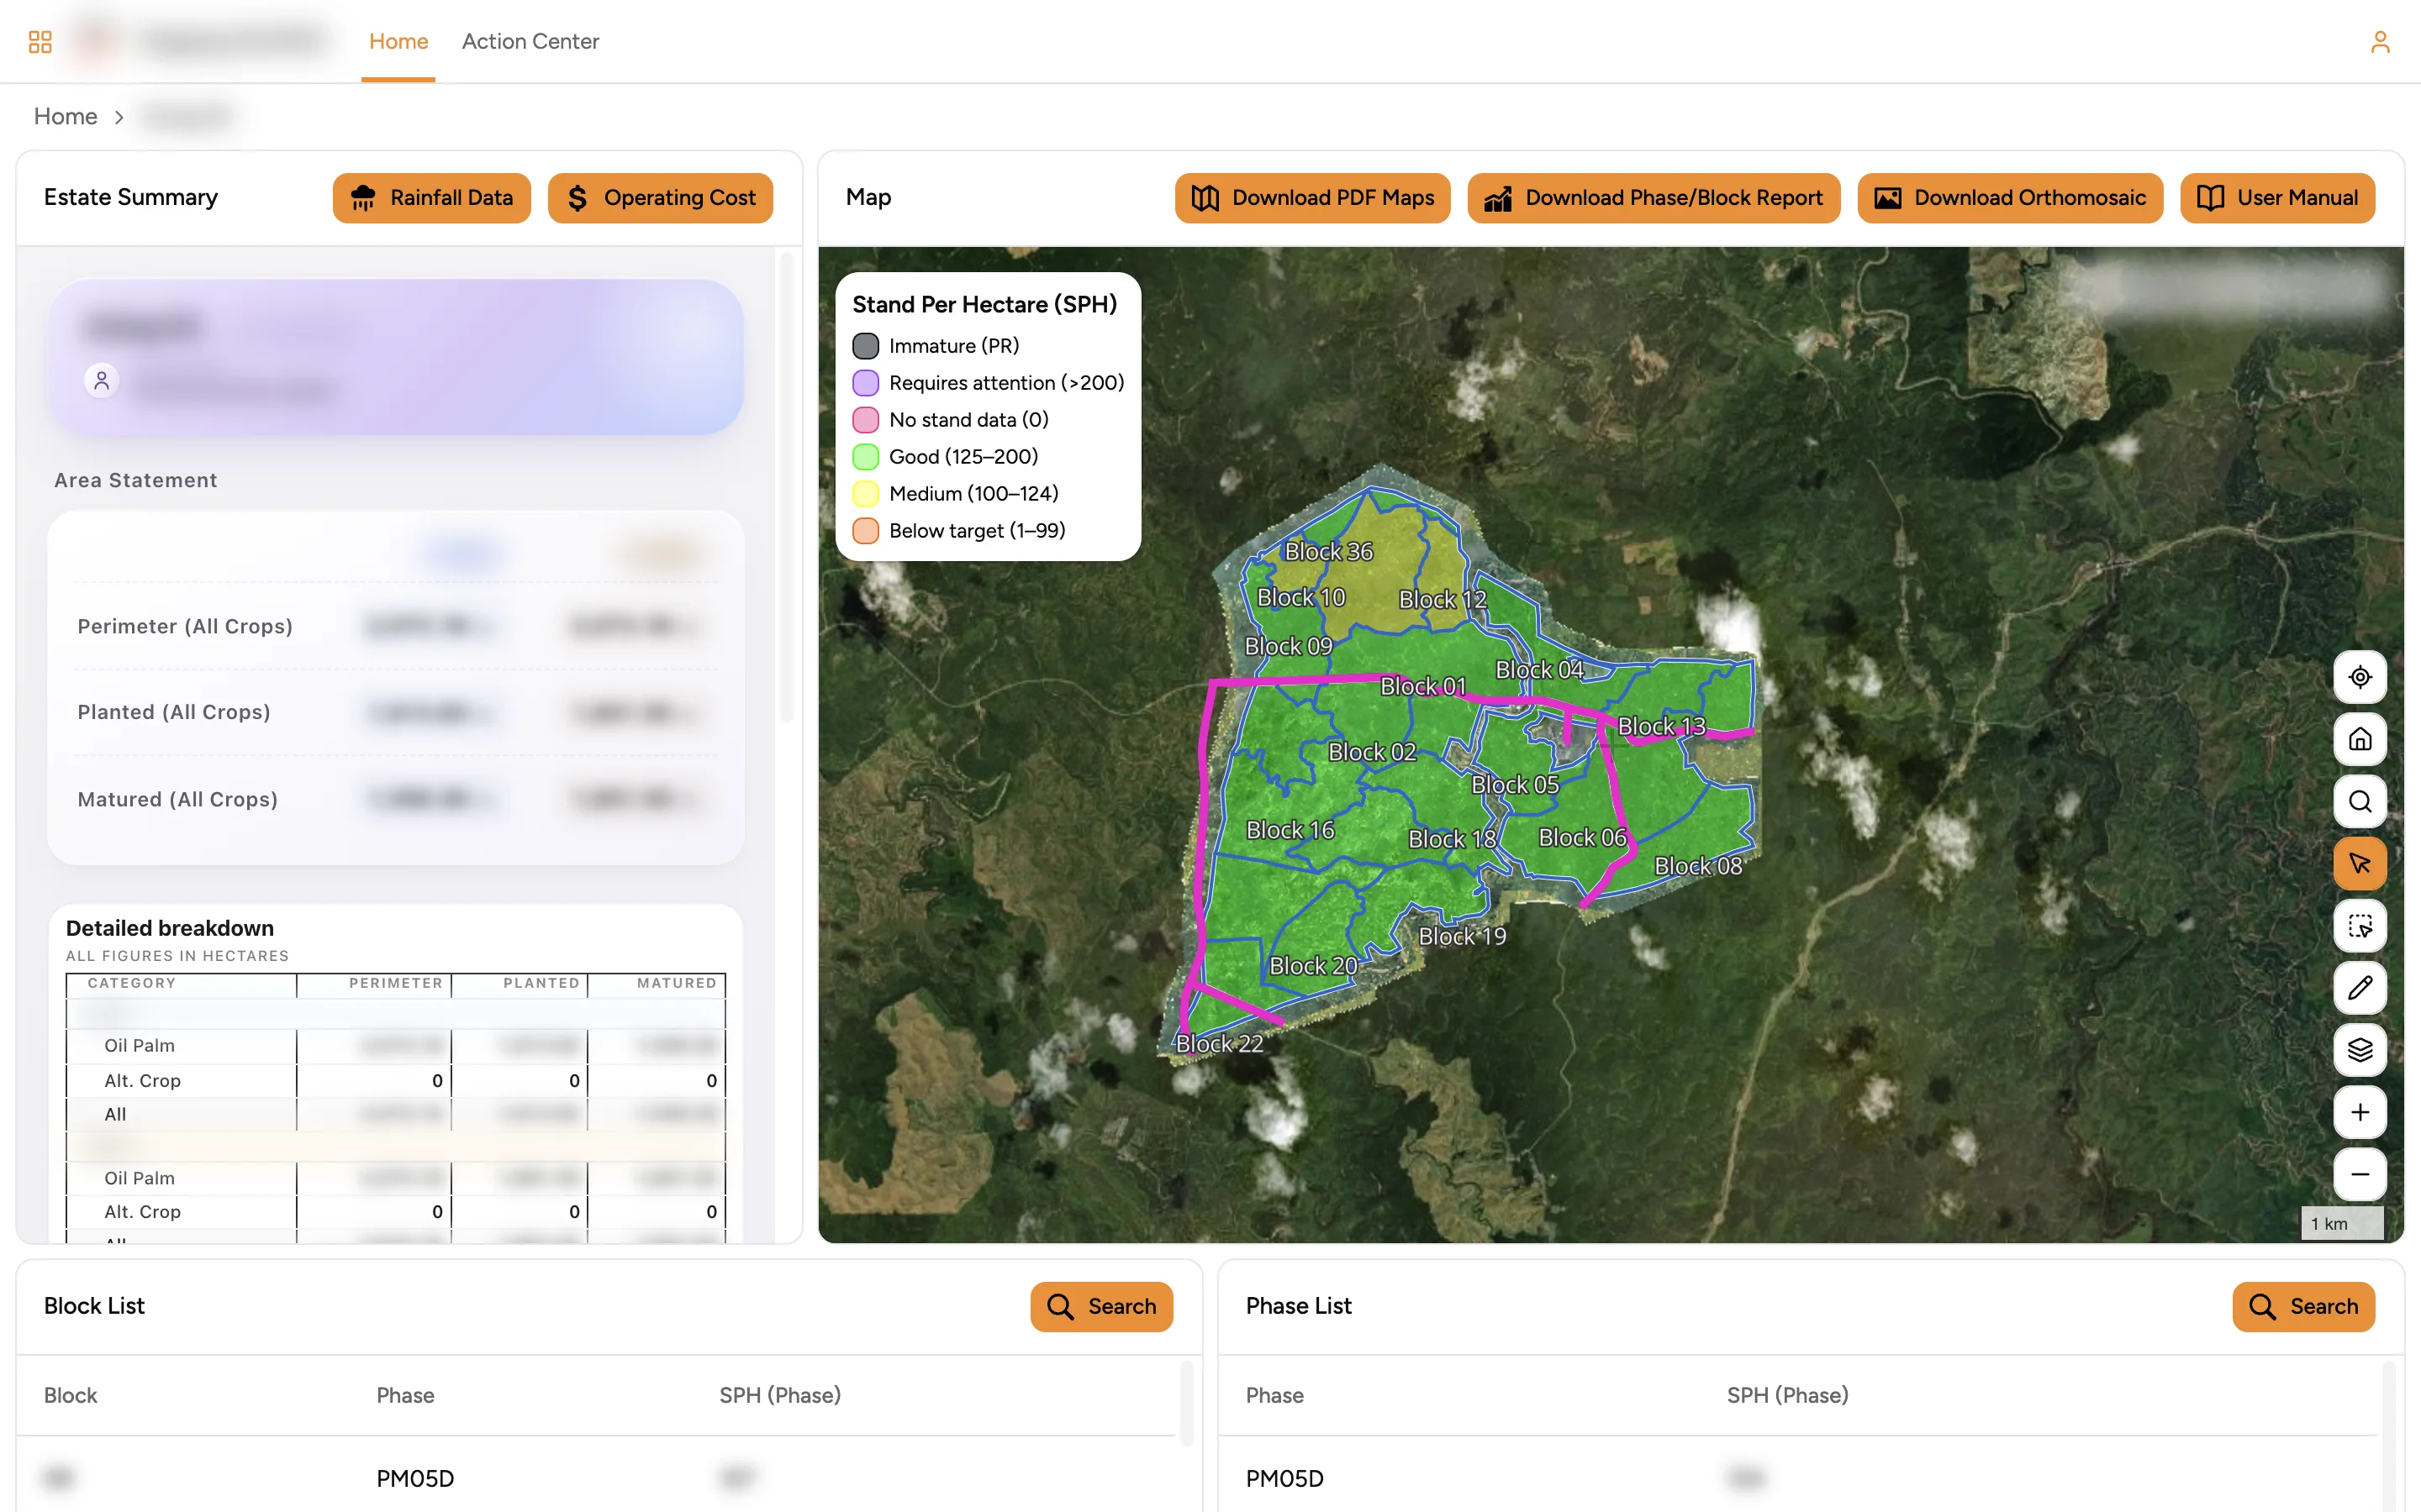This screenshot has width=2421, height=1512.
Task: Click PM05D in the Phase List row
Action: point(1284,1478)
